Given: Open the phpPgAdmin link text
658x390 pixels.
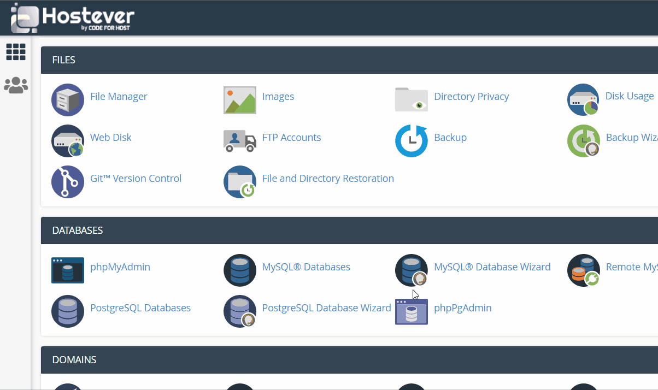Looking at the screenshot, I should click(x=463, y=308).
